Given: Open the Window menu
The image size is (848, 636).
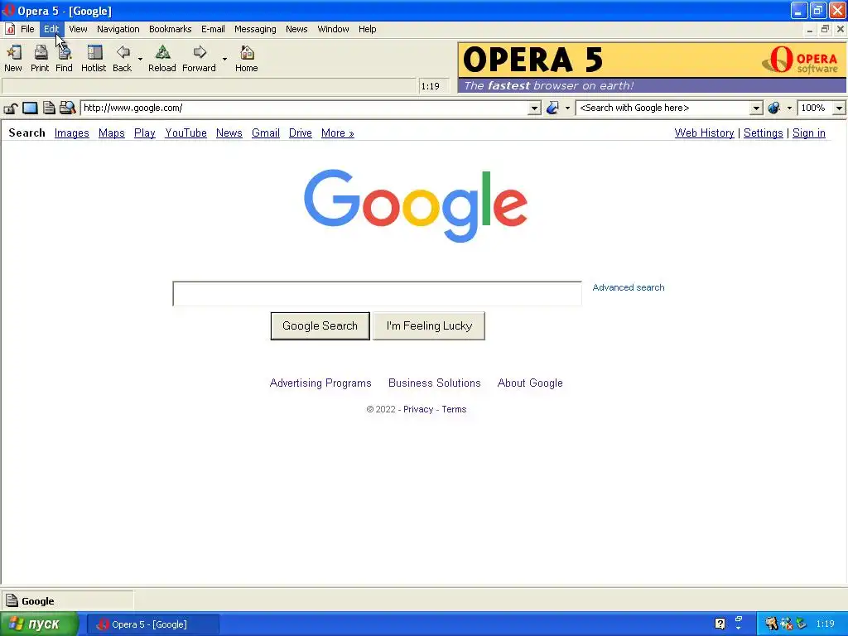Looking at the screenshot, I should (333, 29).
